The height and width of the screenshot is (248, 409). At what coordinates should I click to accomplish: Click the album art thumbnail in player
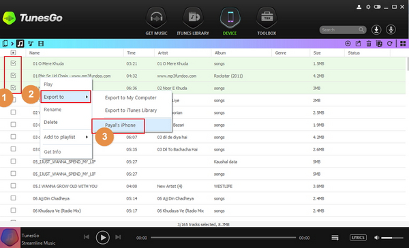(10, 238)
